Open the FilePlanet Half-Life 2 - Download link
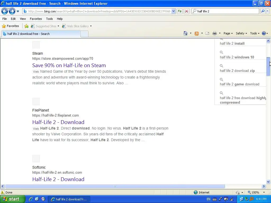271x203 pixels. click(x=58, y=122)
